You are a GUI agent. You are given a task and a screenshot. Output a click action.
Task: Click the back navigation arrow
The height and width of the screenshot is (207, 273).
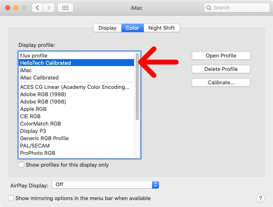coord(37,8)
